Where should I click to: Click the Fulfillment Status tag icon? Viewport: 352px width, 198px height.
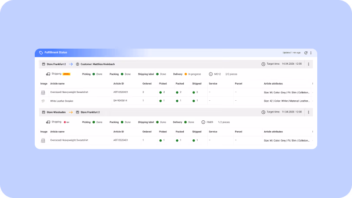click(x=41, y=53)
